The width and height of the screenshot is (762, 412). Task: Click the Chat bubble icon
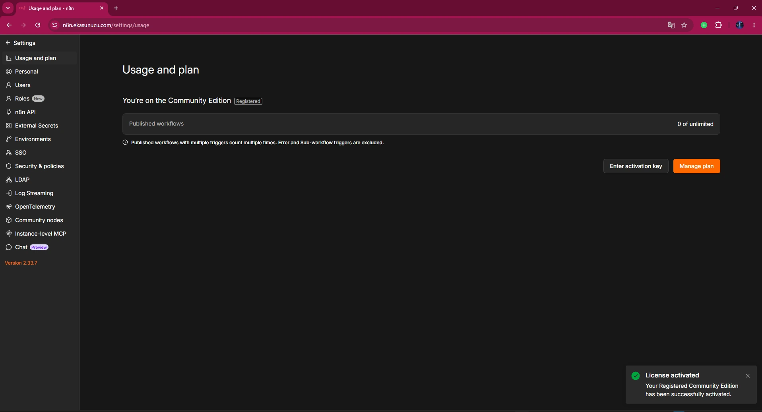tap(9, 247)
